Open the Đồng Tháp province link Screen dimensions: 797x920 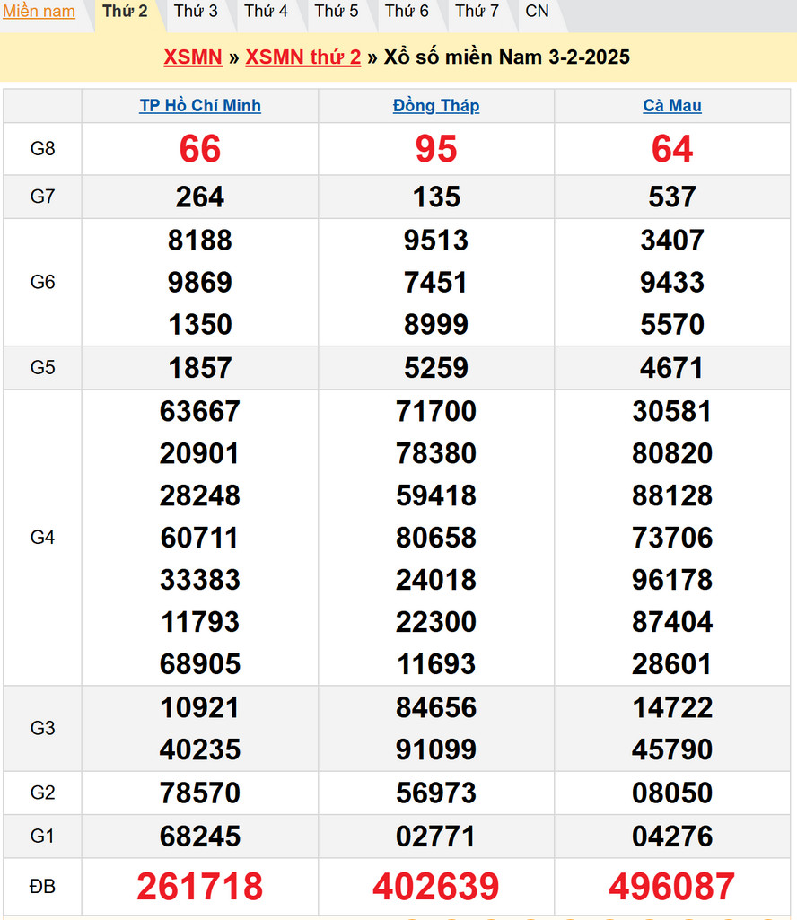(x=436, y=106)
